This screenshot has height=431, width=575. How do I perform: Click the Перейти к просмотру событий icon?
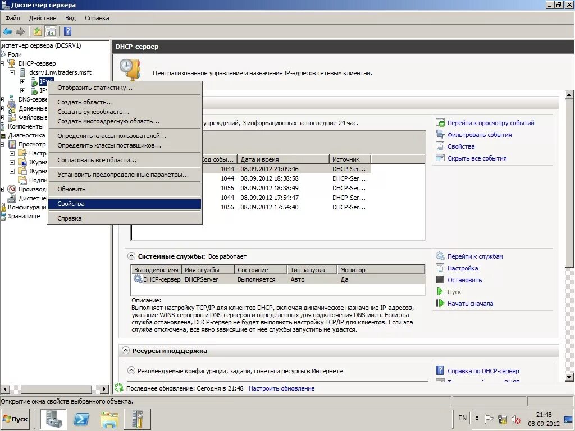coord(440,123)
